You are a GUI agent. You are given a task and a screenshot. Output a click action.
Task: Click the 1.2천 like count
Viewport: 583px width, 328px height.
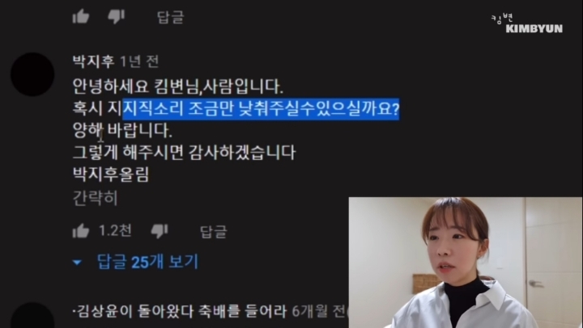(x=115, y=230)
